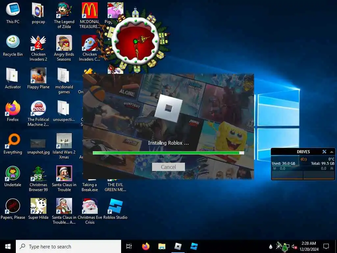
Task: Click the Roblox installer progress bar
Action: pyautogui.click(x=168, y=153)
